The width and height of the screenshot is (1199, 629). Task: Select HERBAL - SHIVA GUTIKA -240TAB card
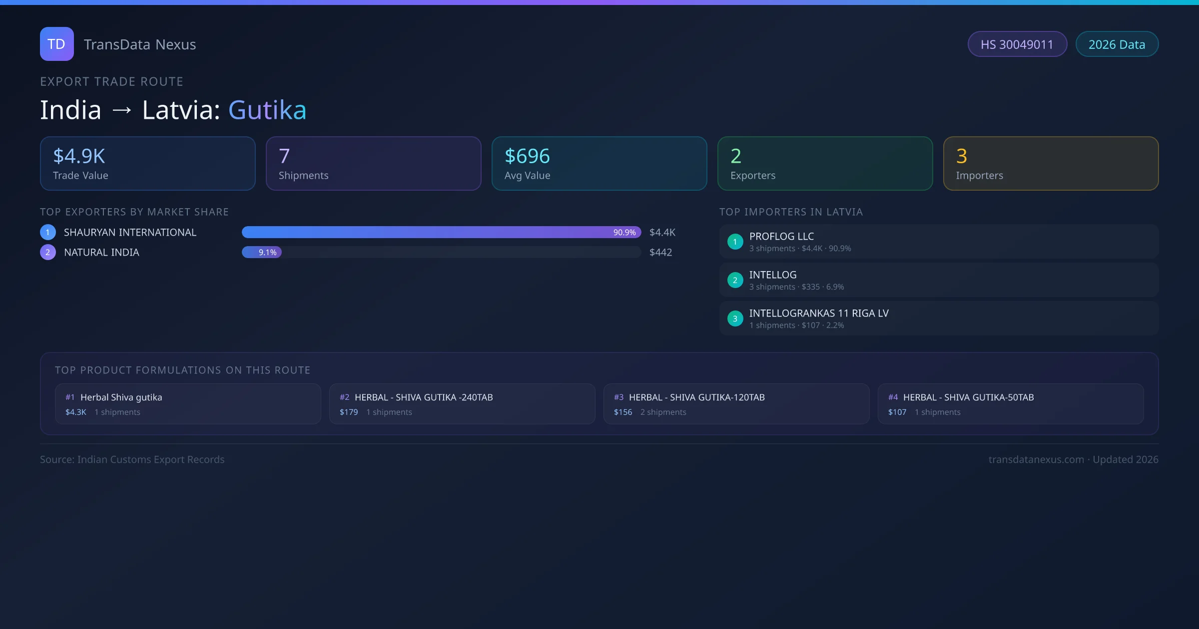462,404
